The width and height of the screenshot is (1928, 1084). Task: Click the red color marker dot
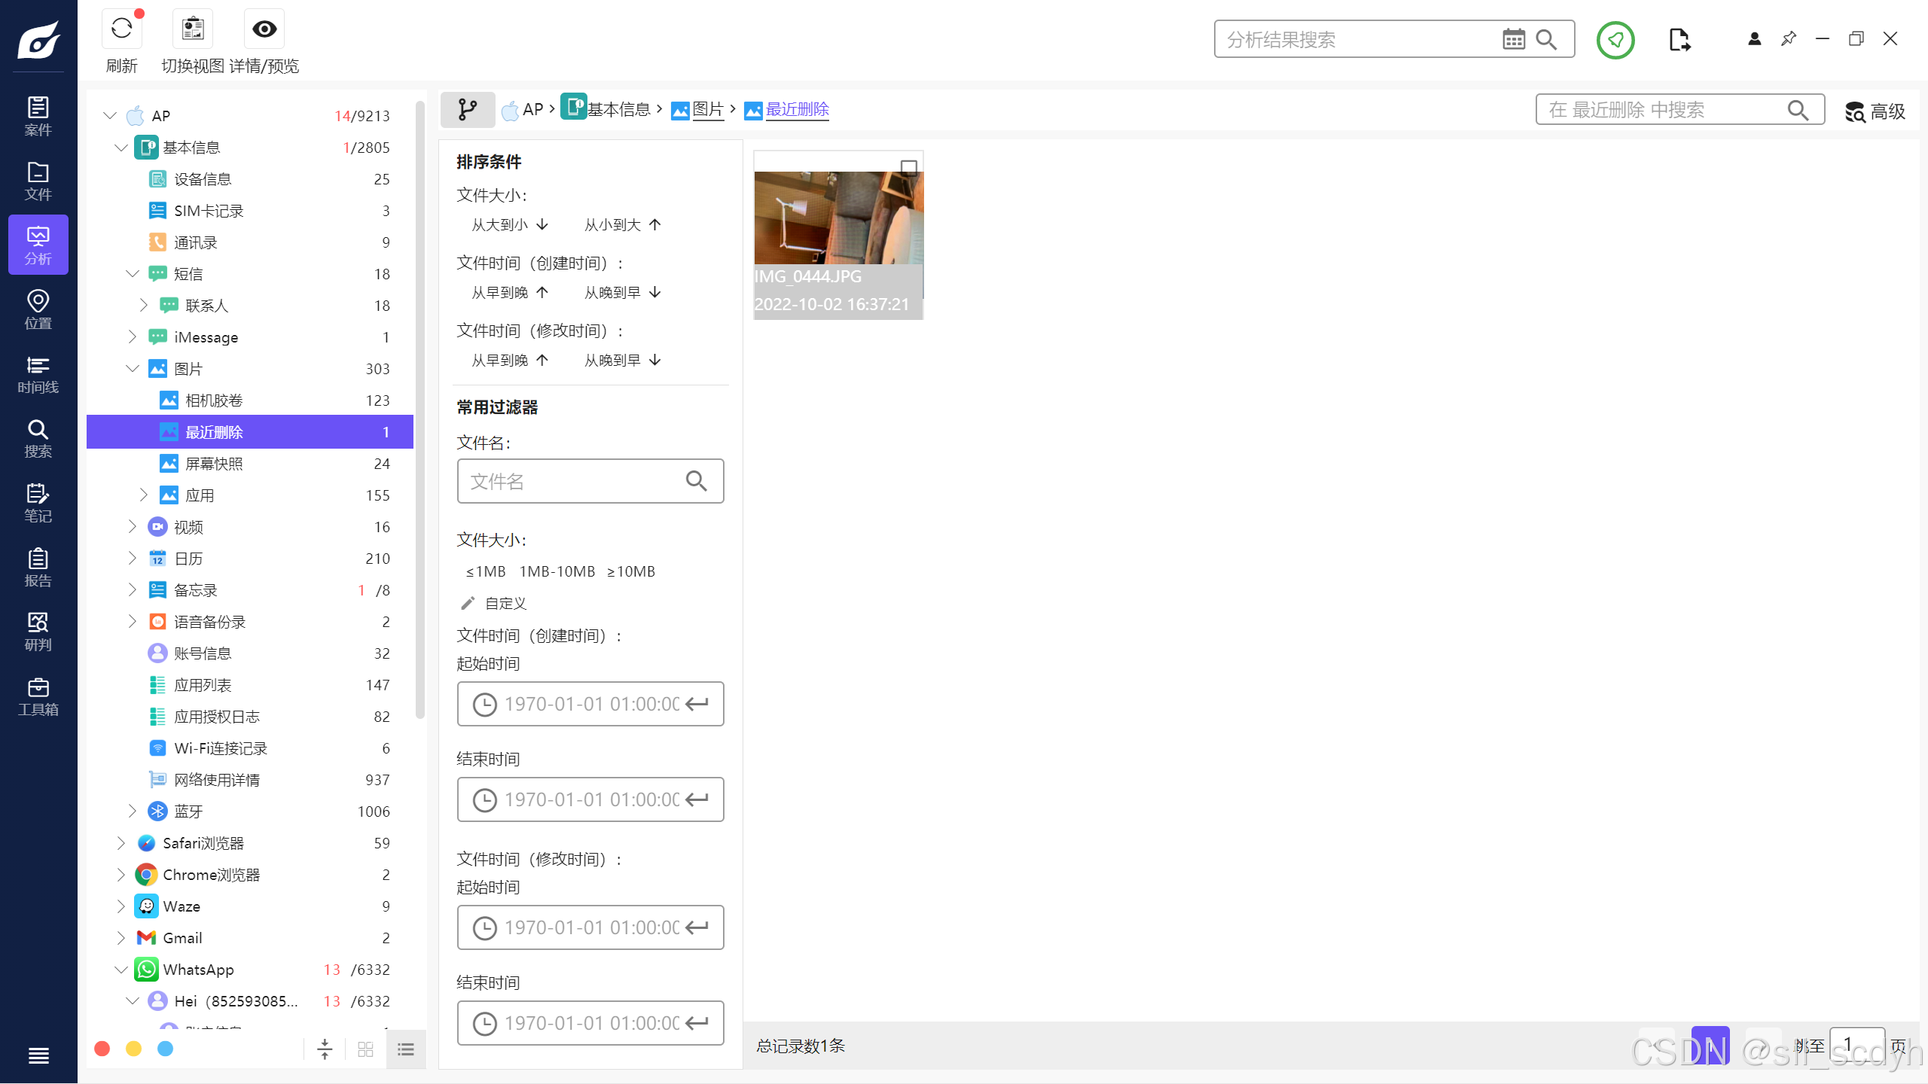tap(102, 1049)
